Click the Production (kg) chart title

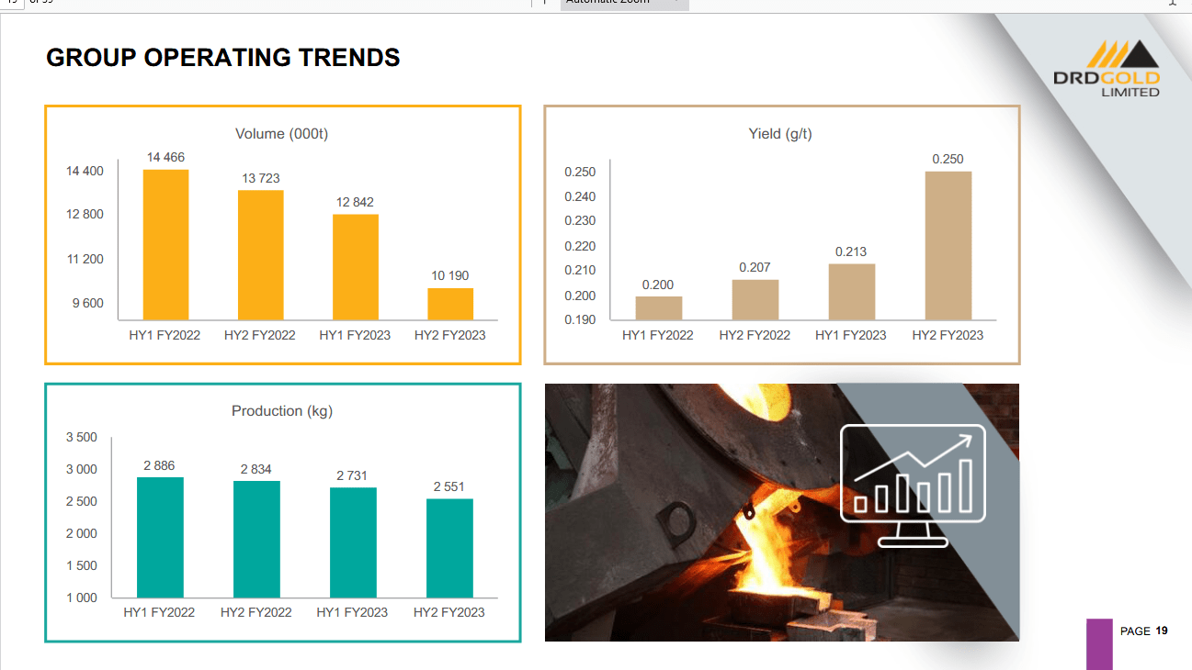(281, 410)
